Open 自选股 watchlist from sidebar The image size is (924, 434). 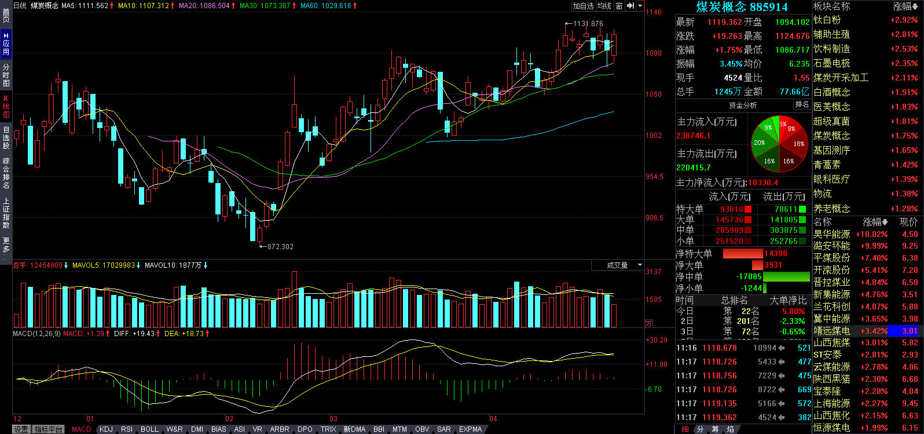(6, 138)
